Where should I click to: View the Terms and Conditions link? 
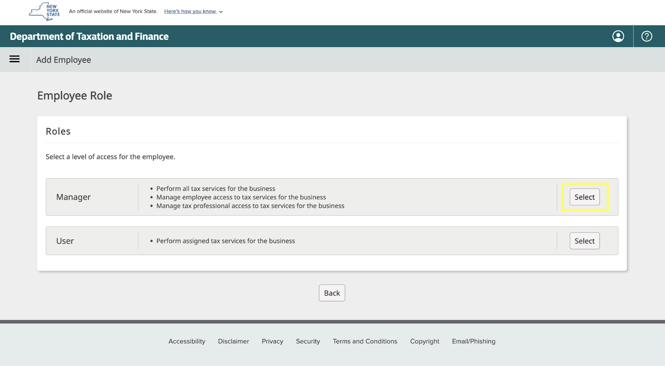[x=365, y=341]
